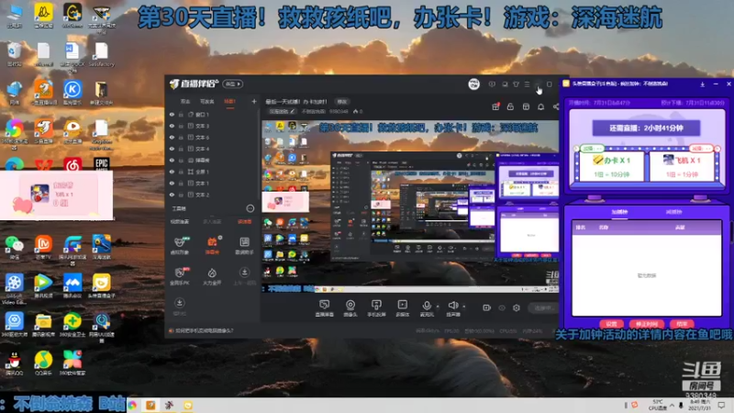This screenshot has height=413, width=734.
Task: Add a camera source (摄像头)
Action: pyautogui.click(x=350, y=308)
